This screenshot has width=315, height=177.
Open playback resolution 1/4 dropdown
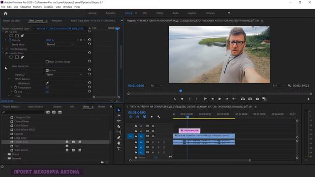pyautogui.click(x=279, y=86)
